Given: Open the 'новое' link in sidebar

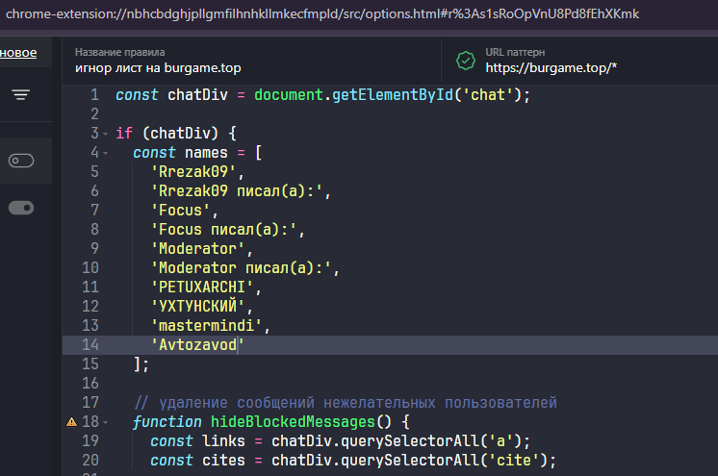Looking at the screenshot, I should point(18,53).
